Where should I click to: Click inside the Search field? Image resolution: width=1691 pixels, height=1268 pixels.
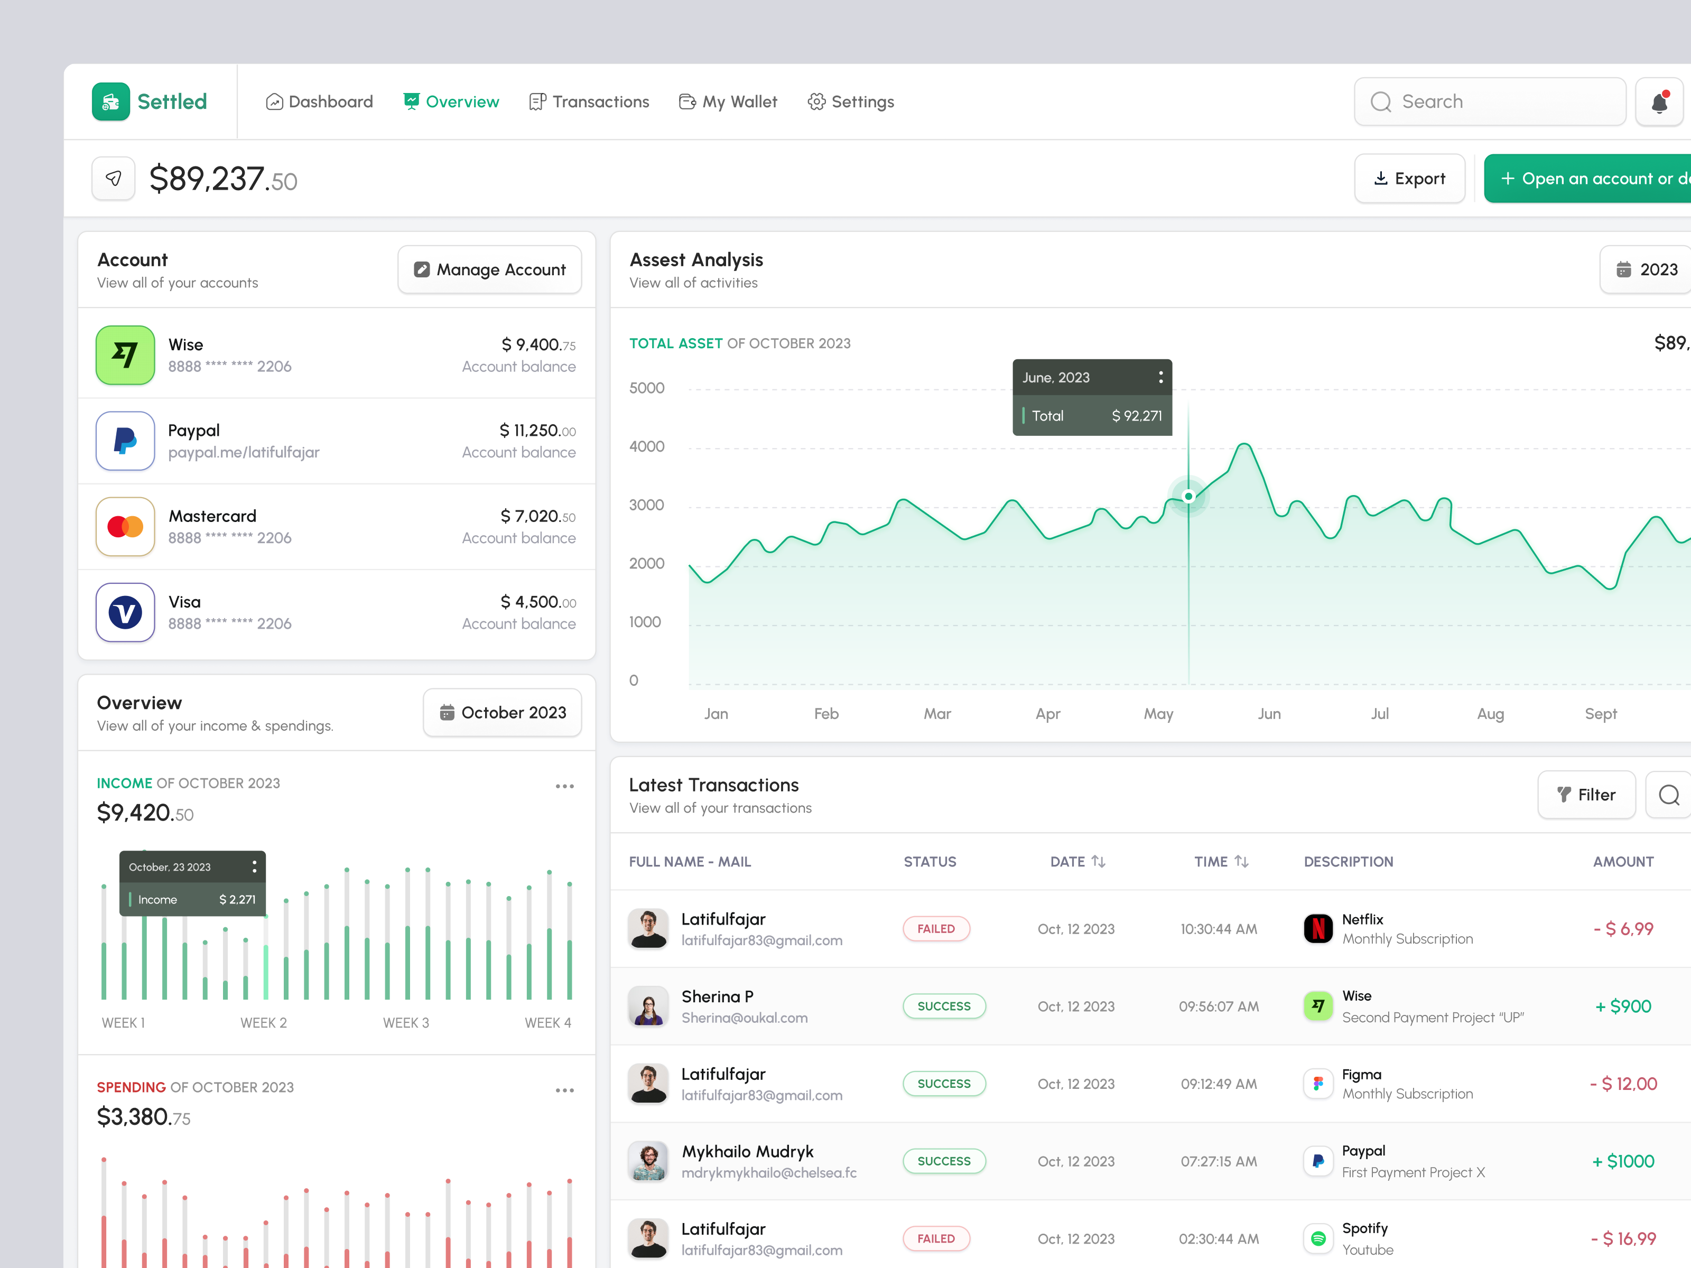1489,101
